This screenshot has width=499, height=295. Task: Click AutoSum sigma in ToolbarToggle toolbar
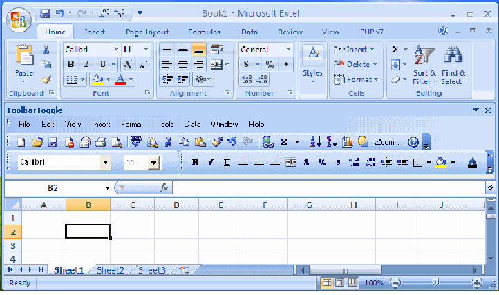pos(283,142)
